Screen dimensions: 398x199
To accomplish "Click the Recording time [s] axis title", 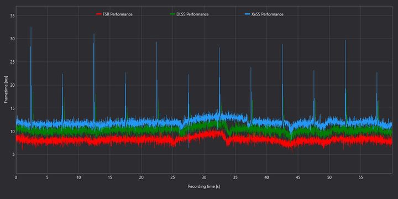I will [204, 187].
